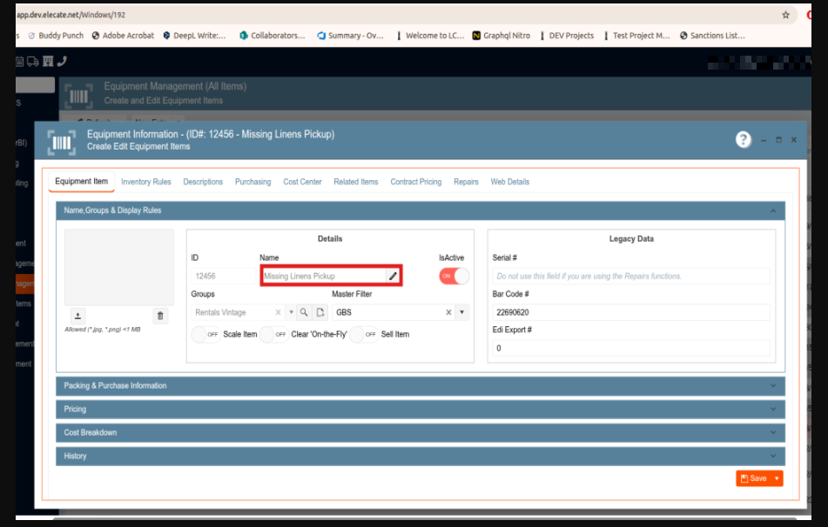Bookmark this page with the star icon
828x527 pixels.
(x=785, y=15)
